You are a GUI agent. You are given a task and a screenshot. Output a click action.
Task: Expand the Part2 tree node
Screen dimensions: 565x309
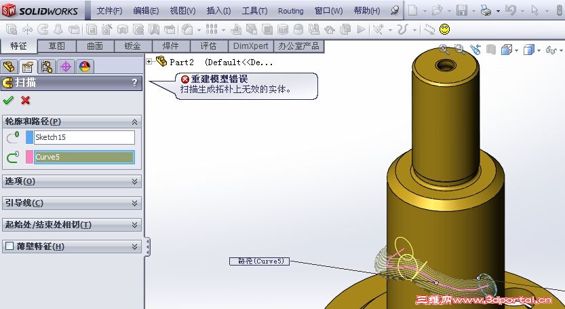(149, 62)
